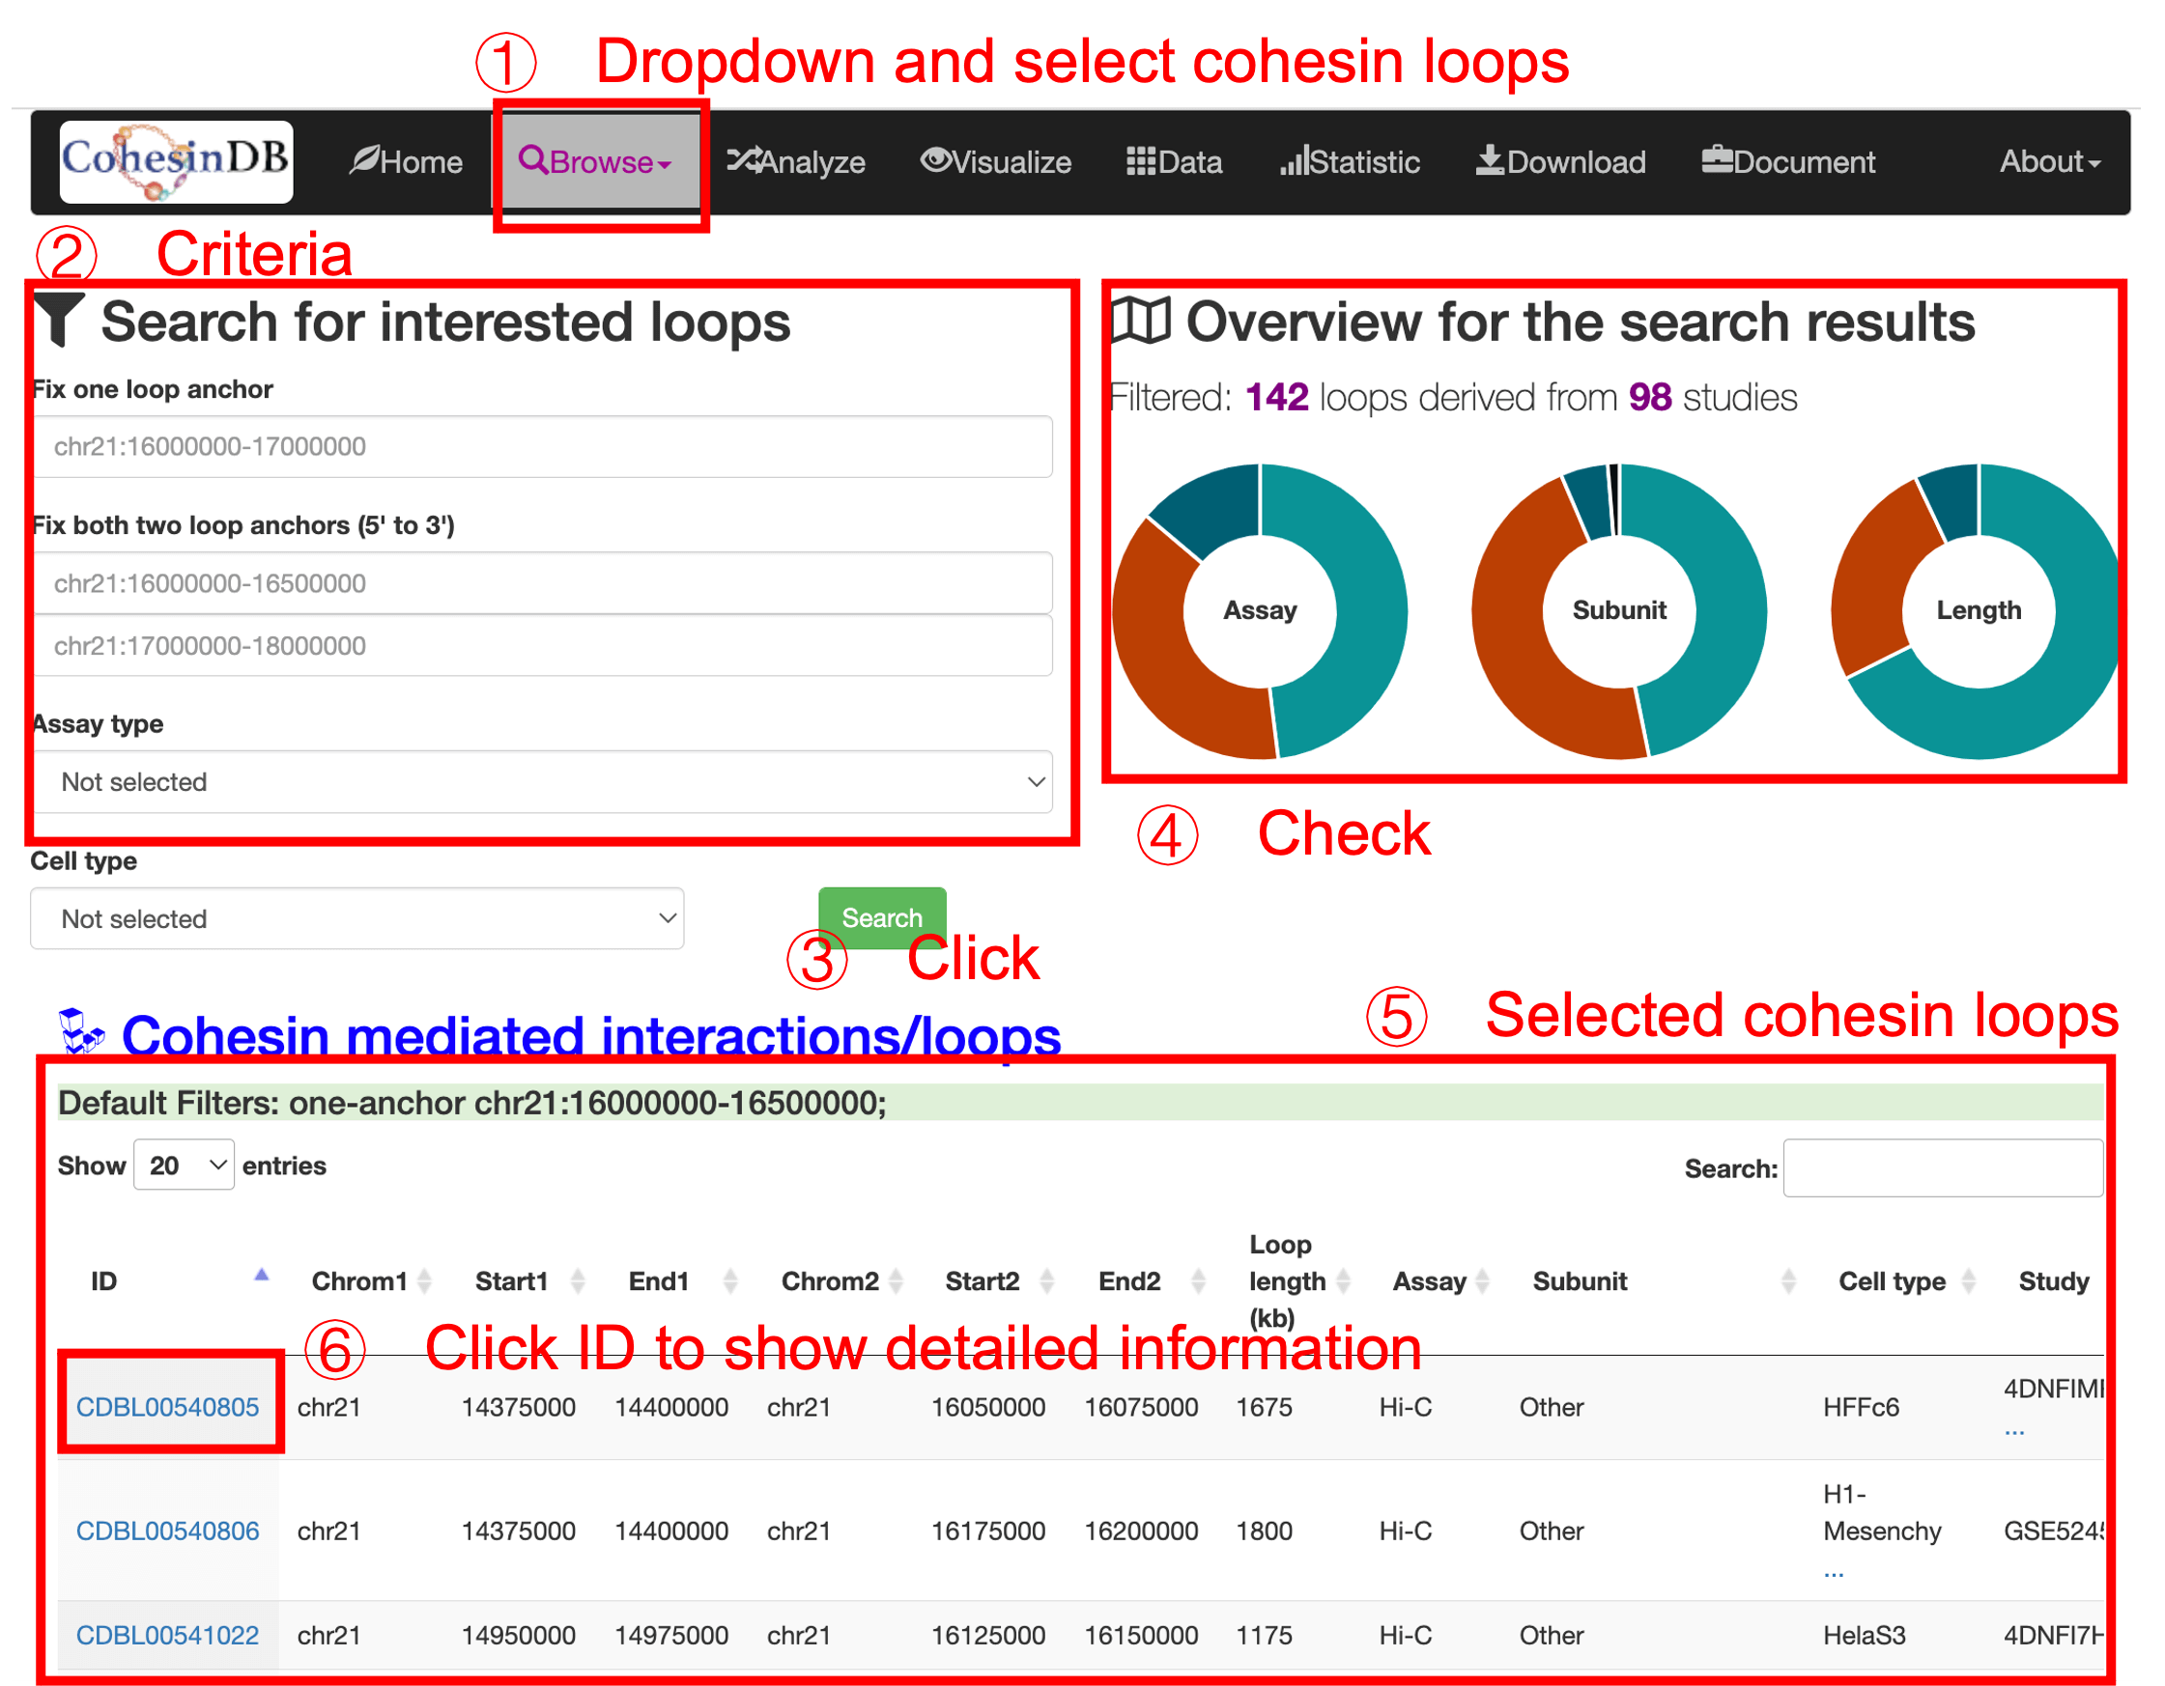Click the Home leaf icon
The image size is (2165, 1686).
pyautogui.click(x=364, y=160)
